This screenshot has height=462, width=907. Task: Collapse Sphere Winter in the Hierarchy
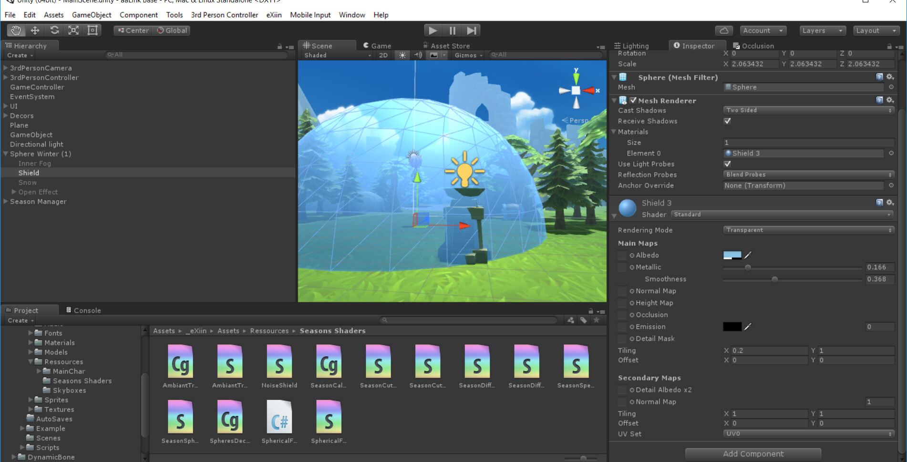5,154
